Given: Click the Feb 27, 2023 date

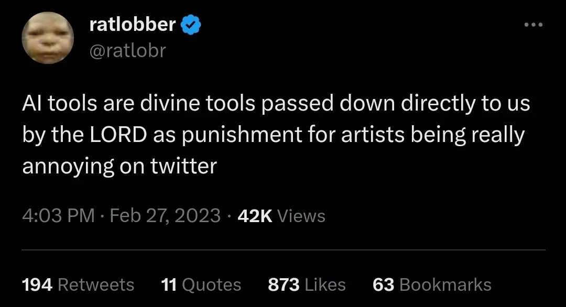Looking at the screenshot, I should tap(165, 216).
